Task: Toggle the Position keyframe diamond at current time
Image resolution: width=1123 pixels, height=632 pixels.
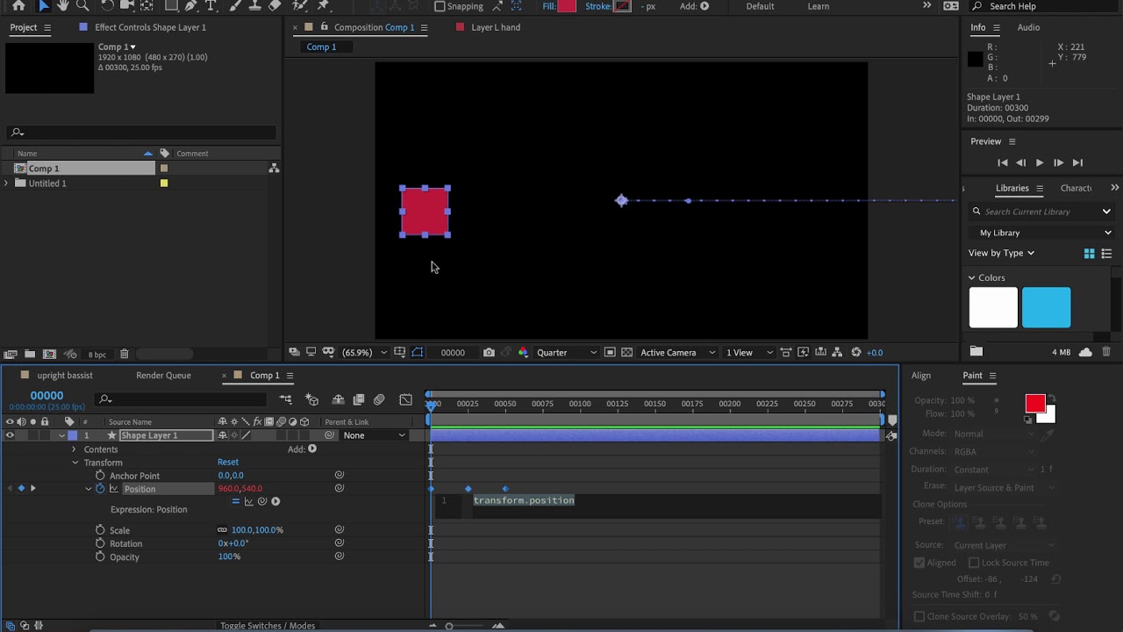Action: tap(21, 489)
